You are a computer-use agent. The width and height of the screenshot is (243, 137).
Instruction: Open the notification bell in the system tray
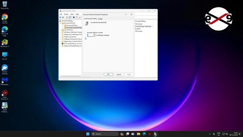(x=240, y=134)
